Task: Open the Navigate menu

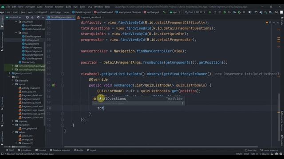Action: (30, 7)
